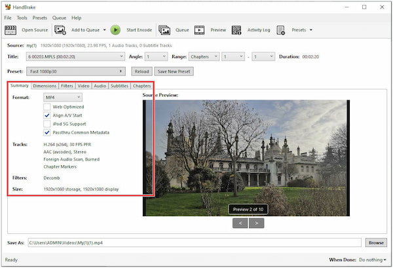Screen dimensions: 393x268
Task: Open the Presets menu in menu bar
Action: (40, 18)
